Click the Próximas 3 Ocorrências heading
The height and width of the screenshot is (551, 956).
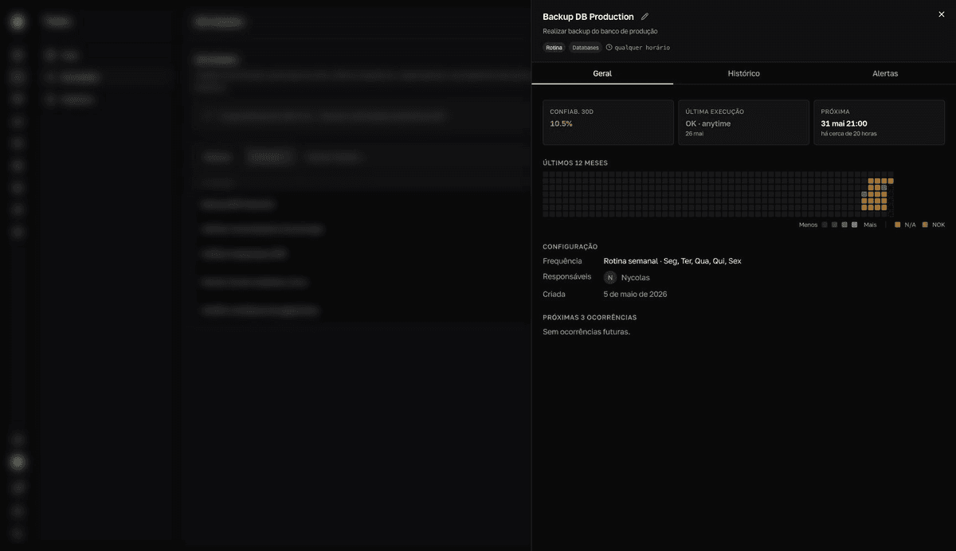tap(590, 318)
